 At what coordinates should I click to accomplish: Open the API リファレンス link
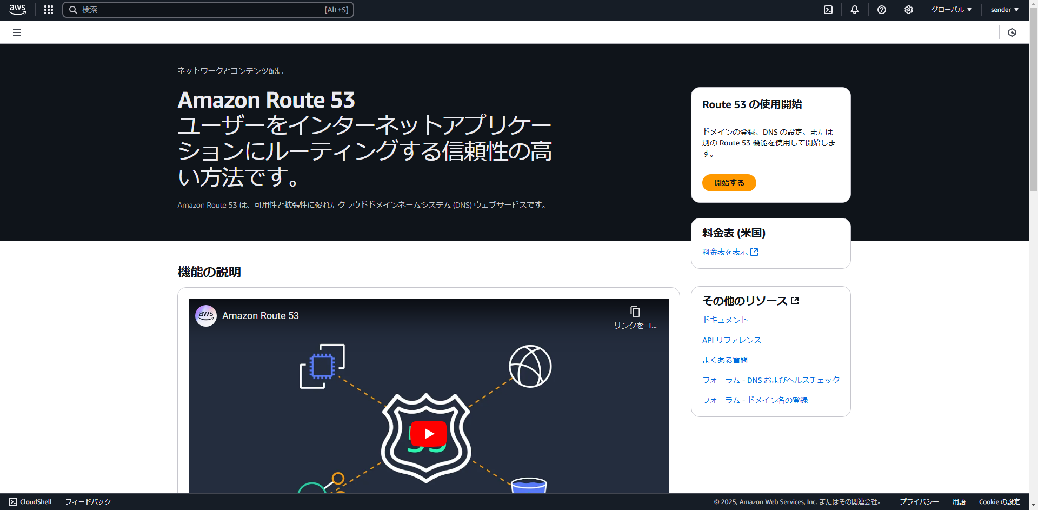tap(731, 340)
